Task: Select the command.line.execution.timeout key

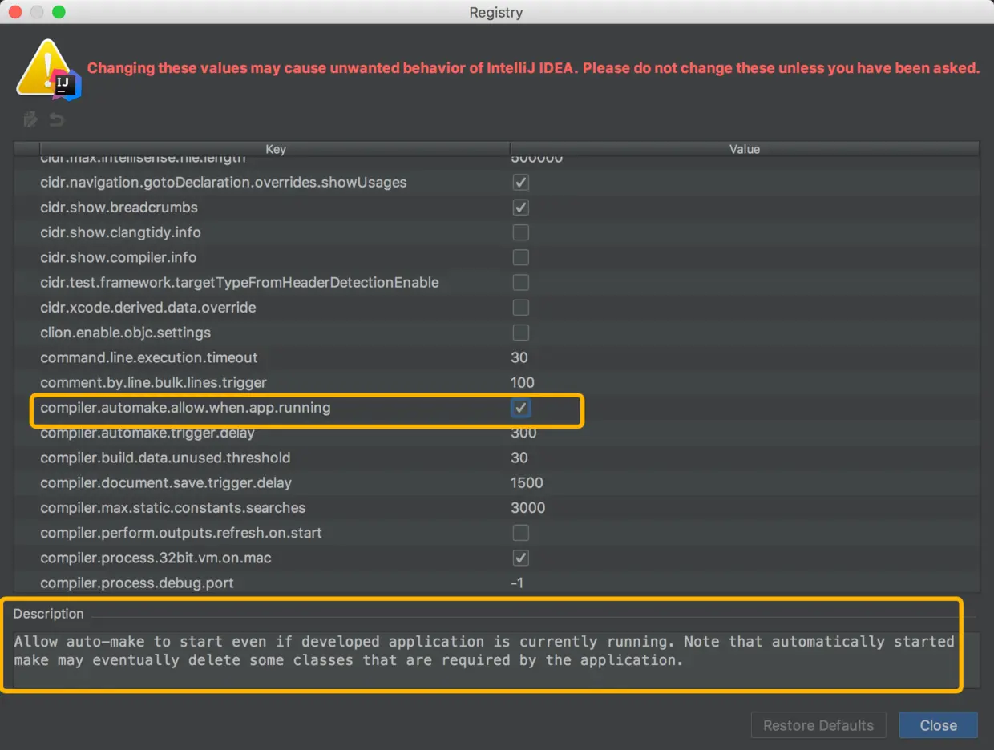Action: (149, 357)
